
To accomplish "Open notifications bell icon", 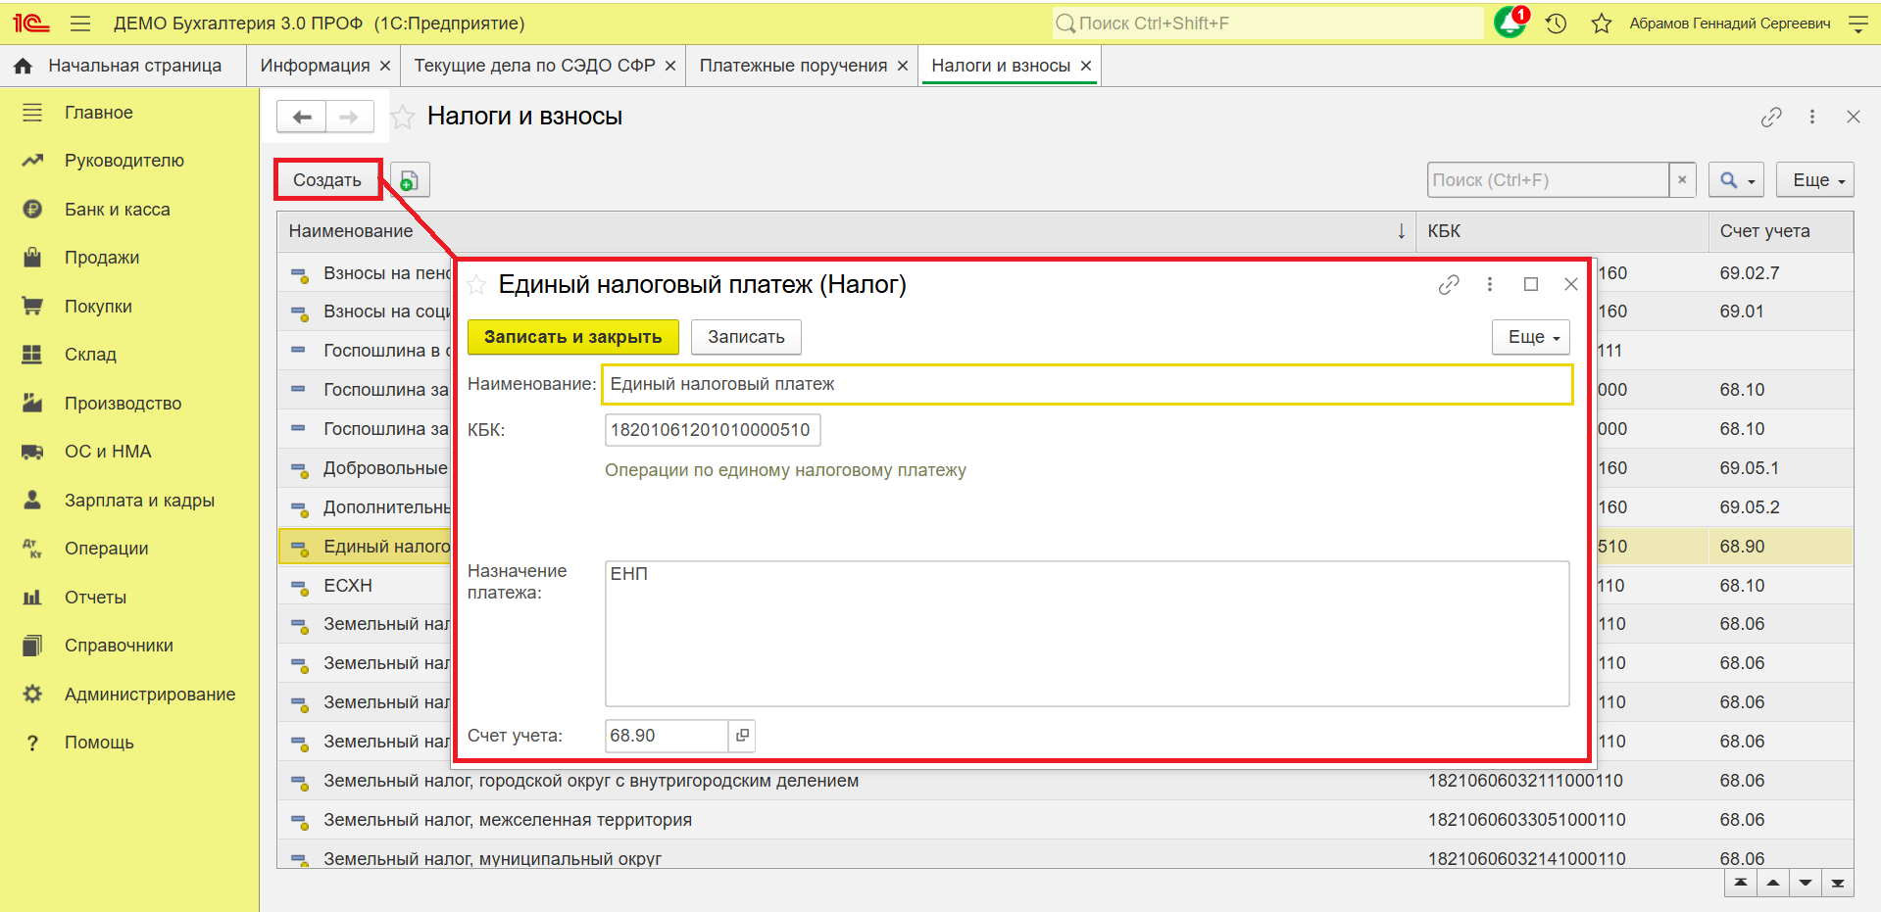I will point(1510,23).
